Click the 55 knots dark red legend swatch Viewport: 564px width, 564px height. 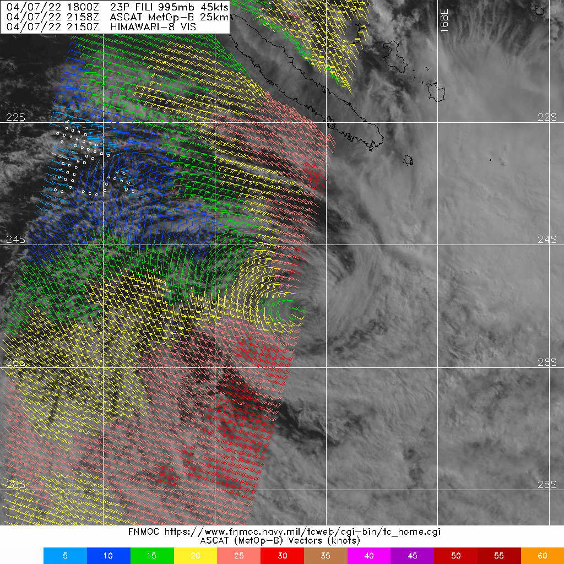tap(499, 556)
